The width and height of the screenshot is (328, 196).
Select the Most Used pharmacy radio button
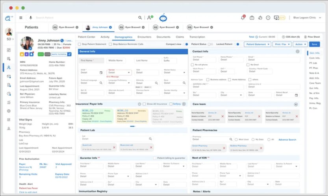[x=236, y=140]
